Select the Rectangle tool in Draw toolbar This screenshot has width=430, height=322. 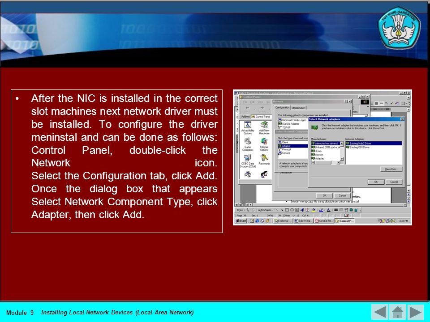[287, 210]
